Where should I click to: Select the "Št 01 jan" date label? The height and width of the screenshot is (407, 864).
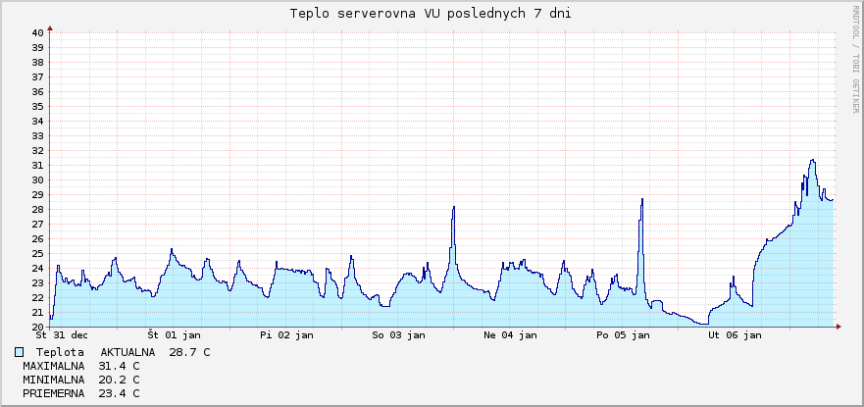click(x=174, y=335)
